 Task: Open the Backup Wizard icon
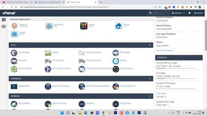pyautogui.click(x=14, y=69)
